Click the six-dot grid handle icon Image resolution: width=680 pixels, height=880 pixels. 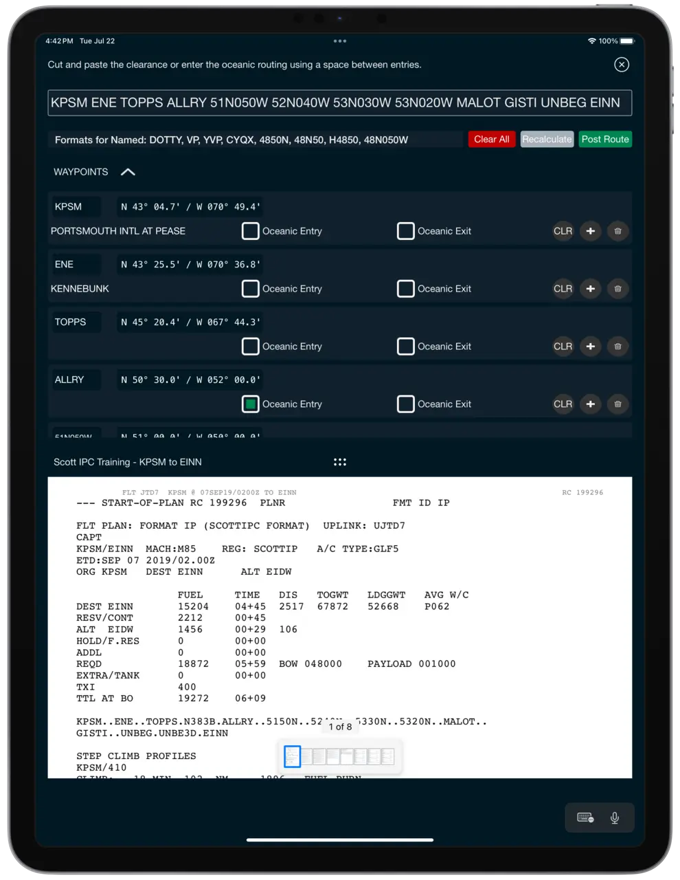point(340,462)
